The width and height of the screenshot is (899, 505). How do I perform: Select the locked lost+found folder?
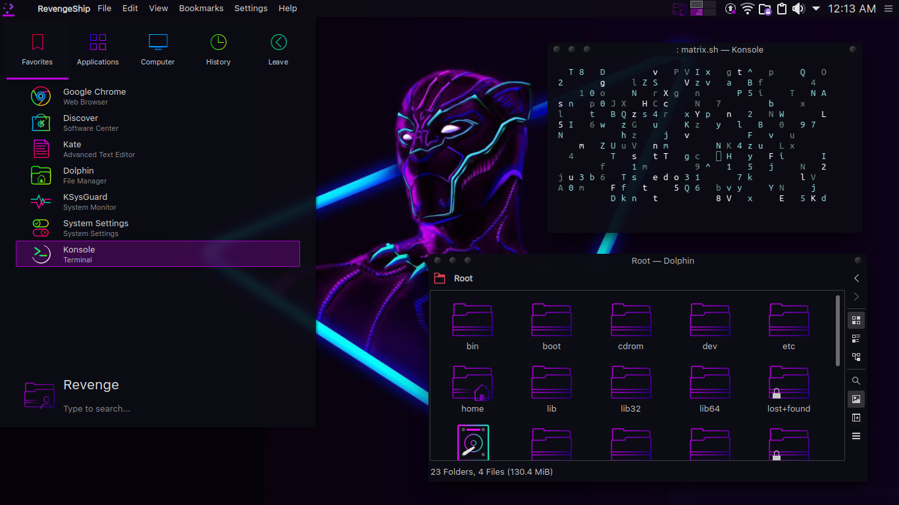[788, 389]
